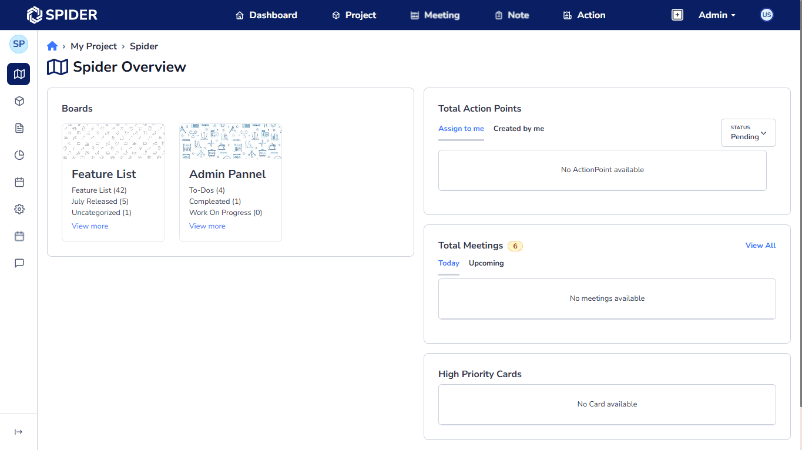Open the Admin Pannel board thumbnail
Screen dimensions: 802x450
coord(230,141)
